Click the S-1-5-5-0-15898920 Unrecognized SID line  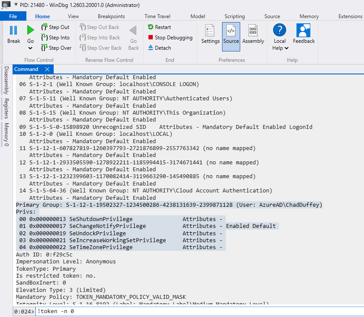166,127
